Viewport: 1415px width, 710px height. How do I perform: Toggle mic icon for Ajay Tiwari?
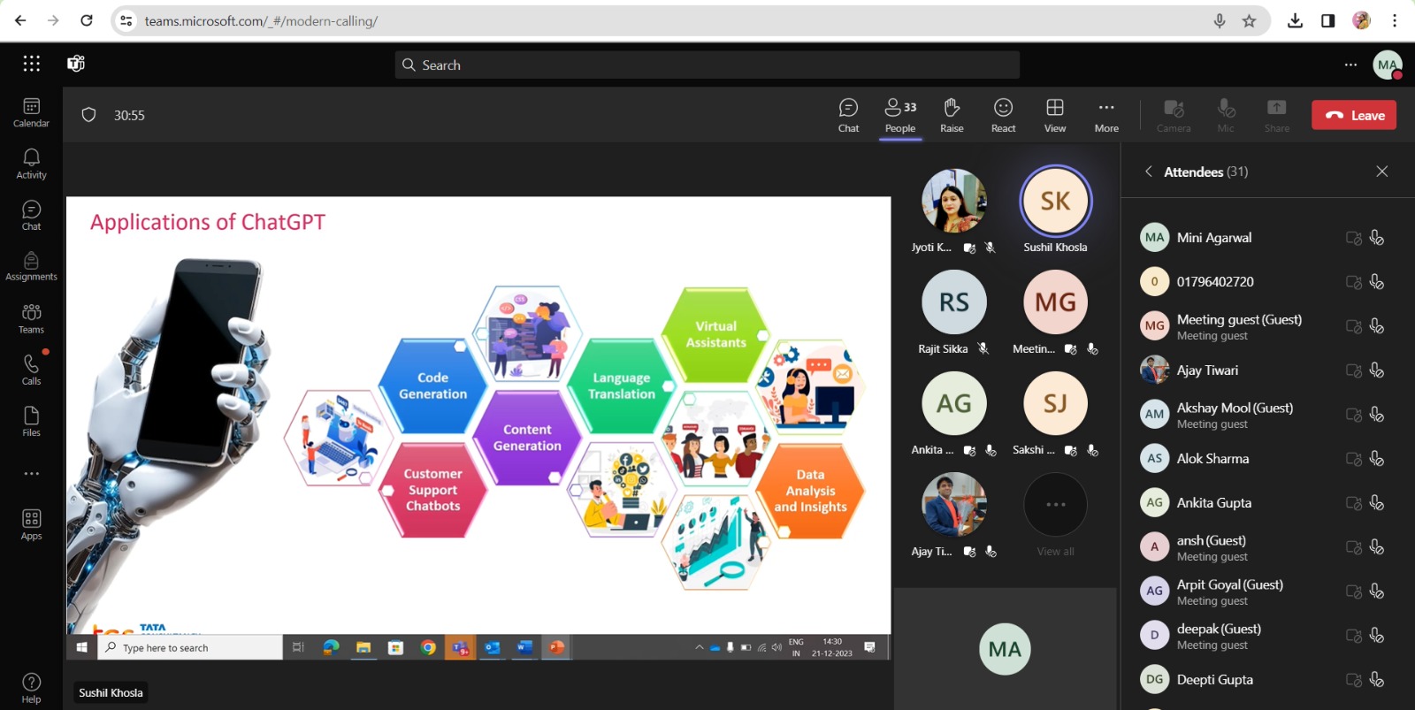(x=1377, y=370)
